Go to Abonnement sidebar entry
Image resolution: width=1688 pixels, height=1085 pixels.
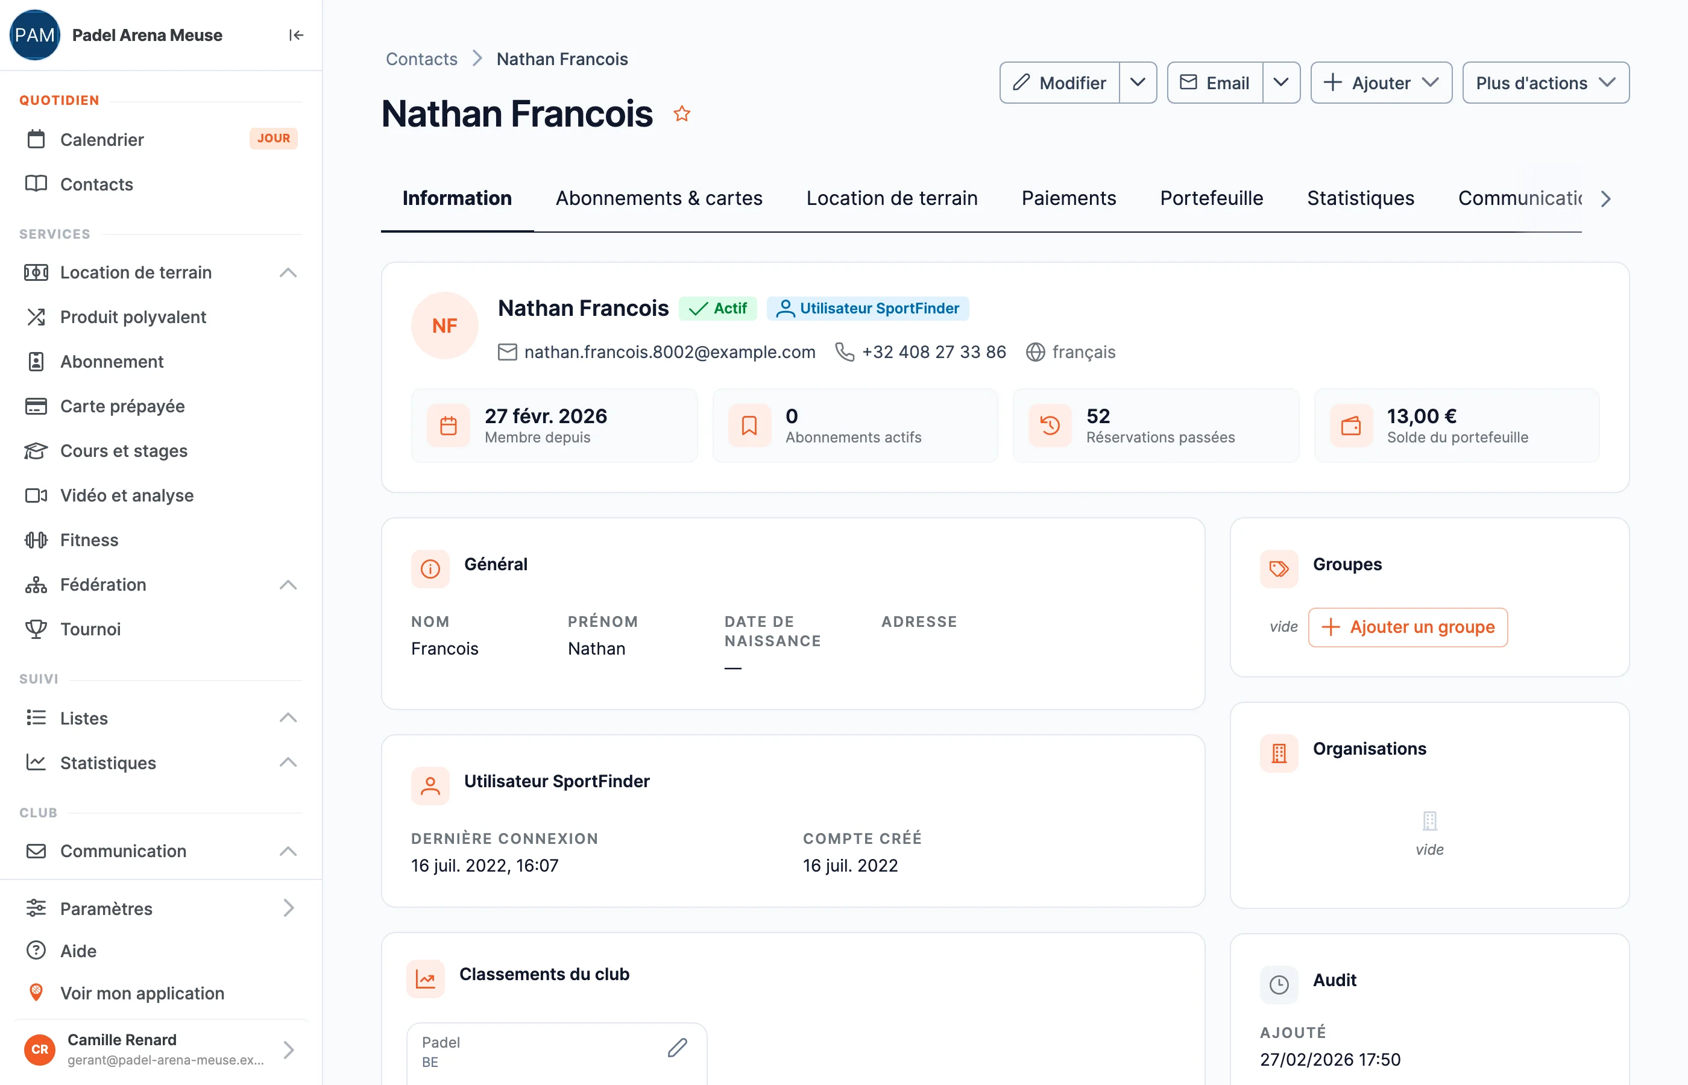(162, 362)
